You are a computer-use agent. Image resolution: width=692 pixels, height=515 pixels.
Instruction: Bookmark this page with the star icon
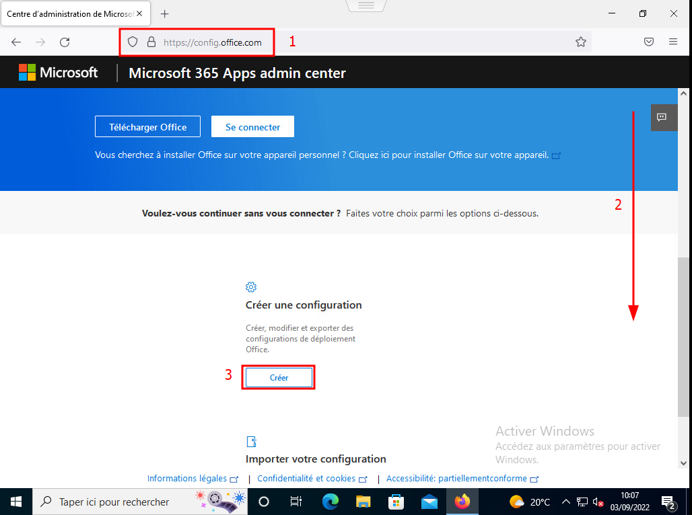(x=581, y=42)
